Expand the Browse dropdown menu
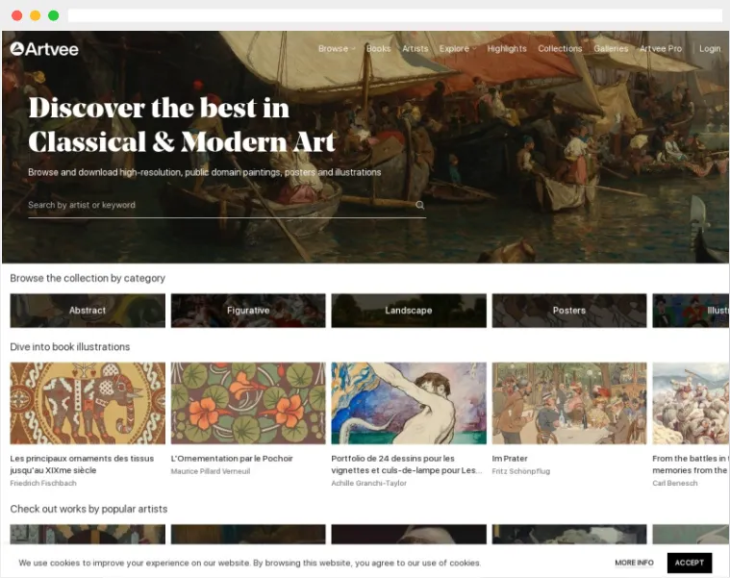 point(337,48)
